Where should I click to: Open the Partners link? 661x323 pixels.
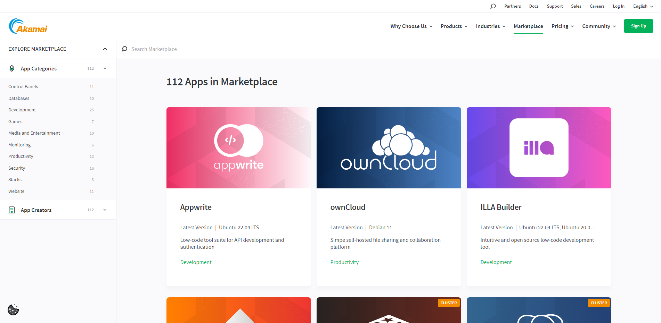click(513, 6)
